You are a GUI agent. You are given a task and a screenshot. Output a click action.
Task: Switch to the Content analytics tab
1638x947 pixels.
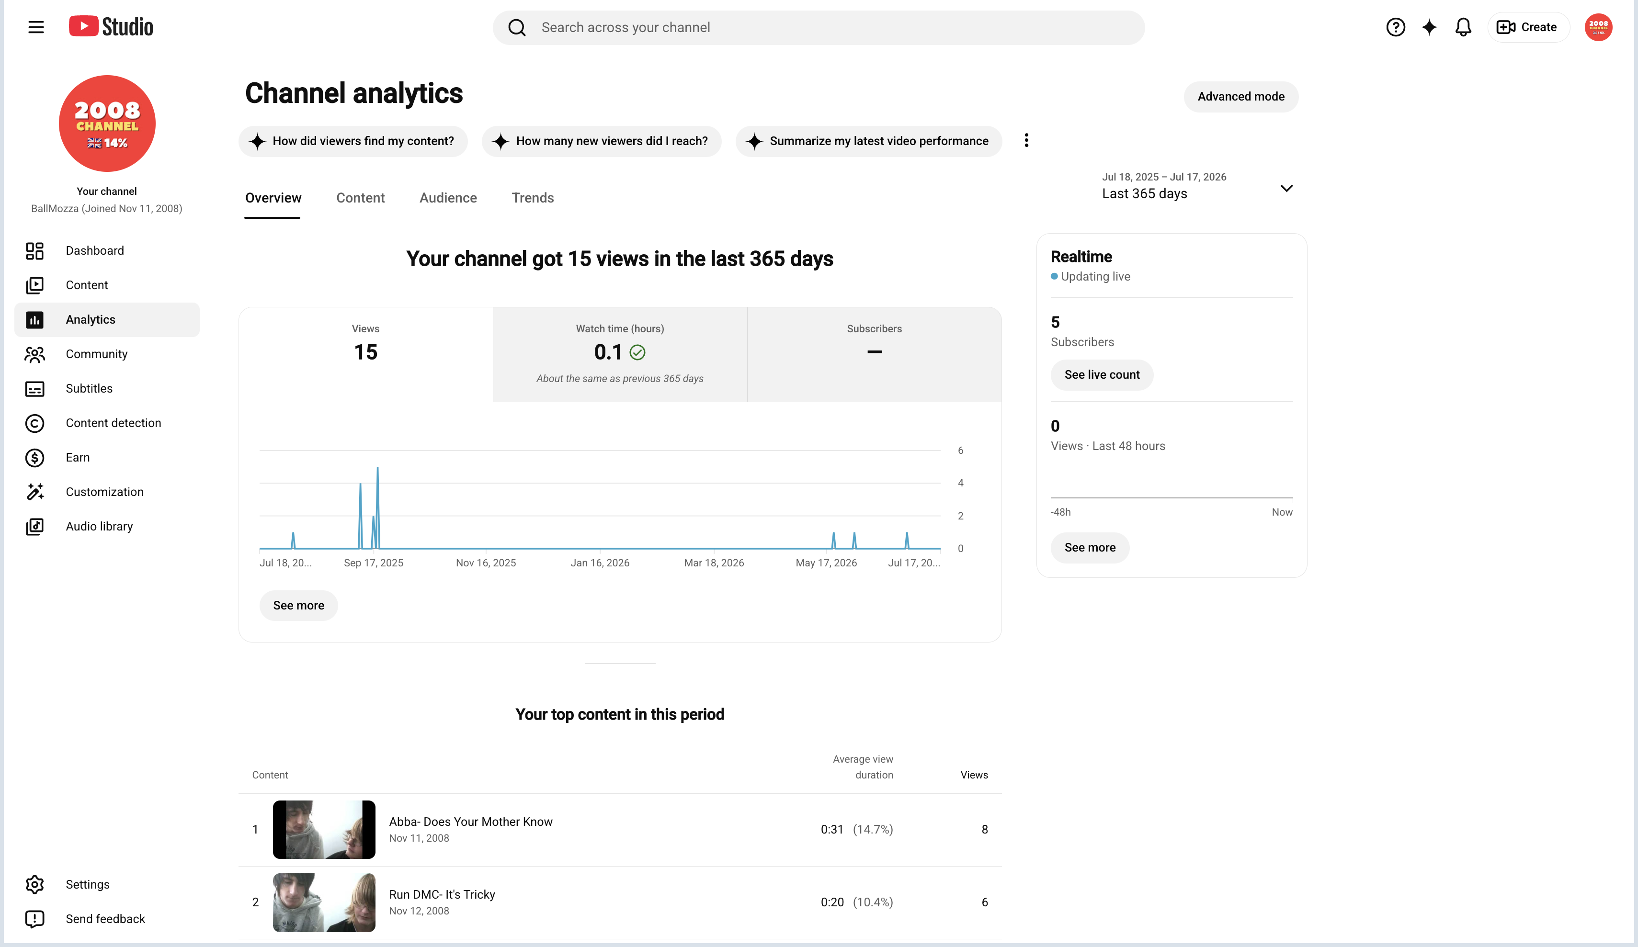pos(360,198)
